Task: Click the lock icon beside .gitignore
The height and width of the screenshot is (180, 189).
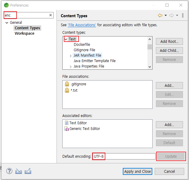Action: (x=67, y=84)
